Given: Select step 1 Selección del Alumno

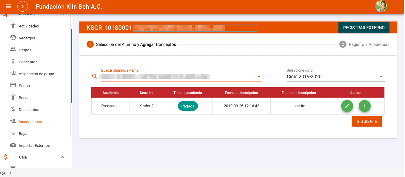Looking at the screenshot, I should 131,44.
